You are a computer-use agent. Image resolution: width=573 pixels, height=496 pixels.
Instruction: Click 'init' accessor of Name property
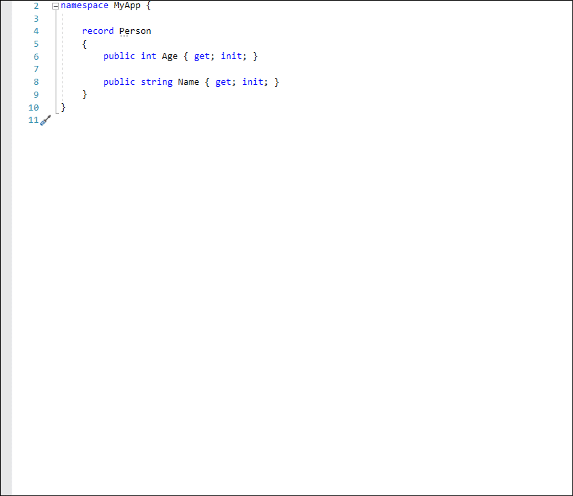(252, 82)
